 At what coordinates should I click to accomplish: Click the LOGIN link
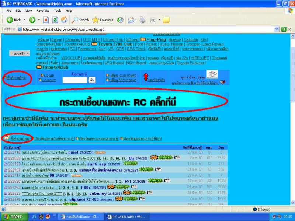[x=49, y=76]
